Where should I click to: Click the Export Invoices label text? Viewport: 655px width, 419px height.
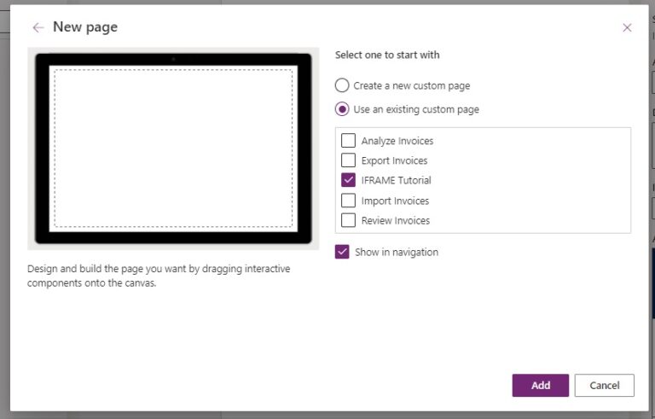pos(394,160)
